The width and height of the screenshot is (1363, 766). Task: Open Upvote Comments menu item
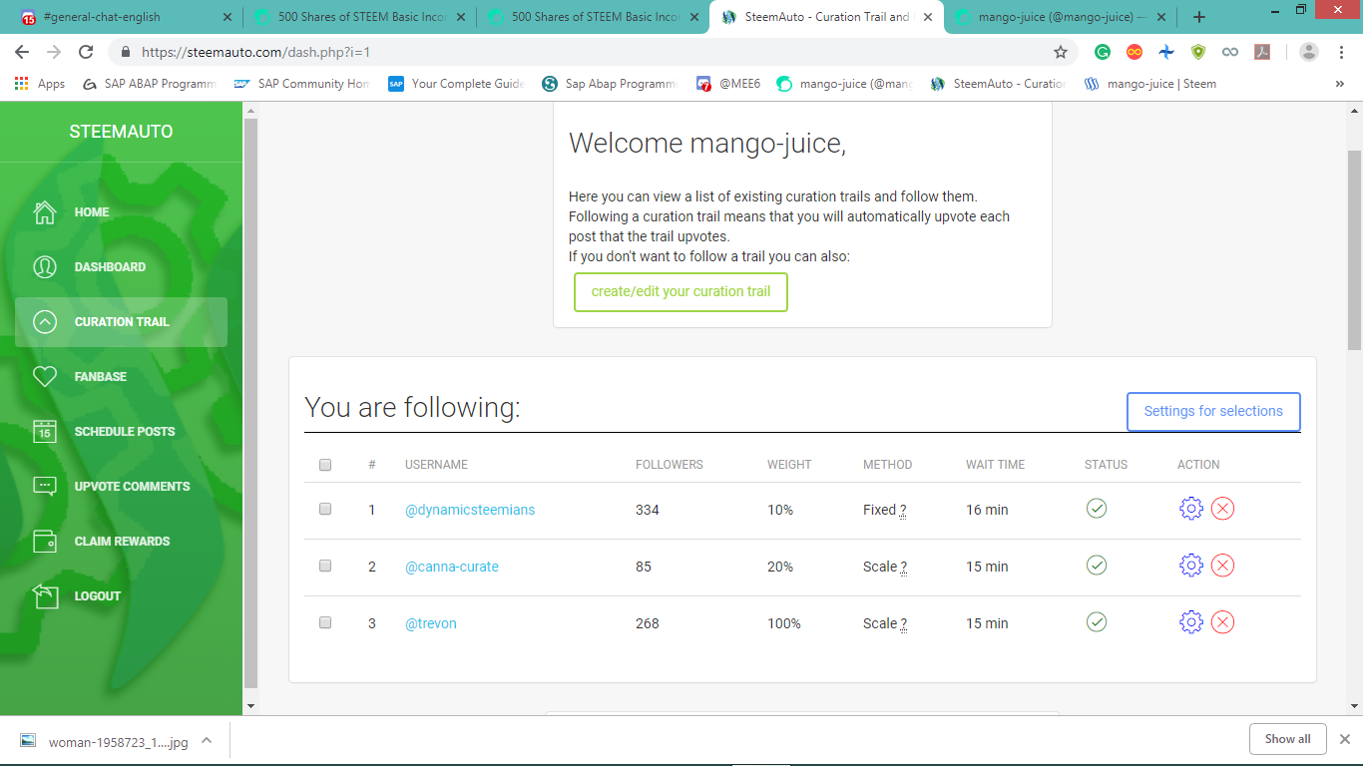point(121,487)
